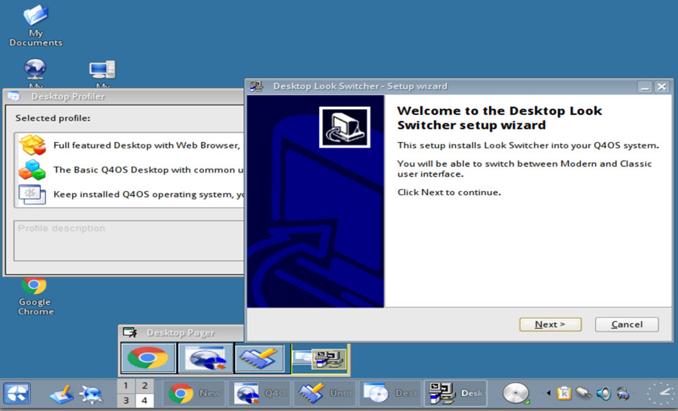Click the network connection tray icon
Viewport: 678px width, 411px height.
pyautogui.click(x=623, y=393)
